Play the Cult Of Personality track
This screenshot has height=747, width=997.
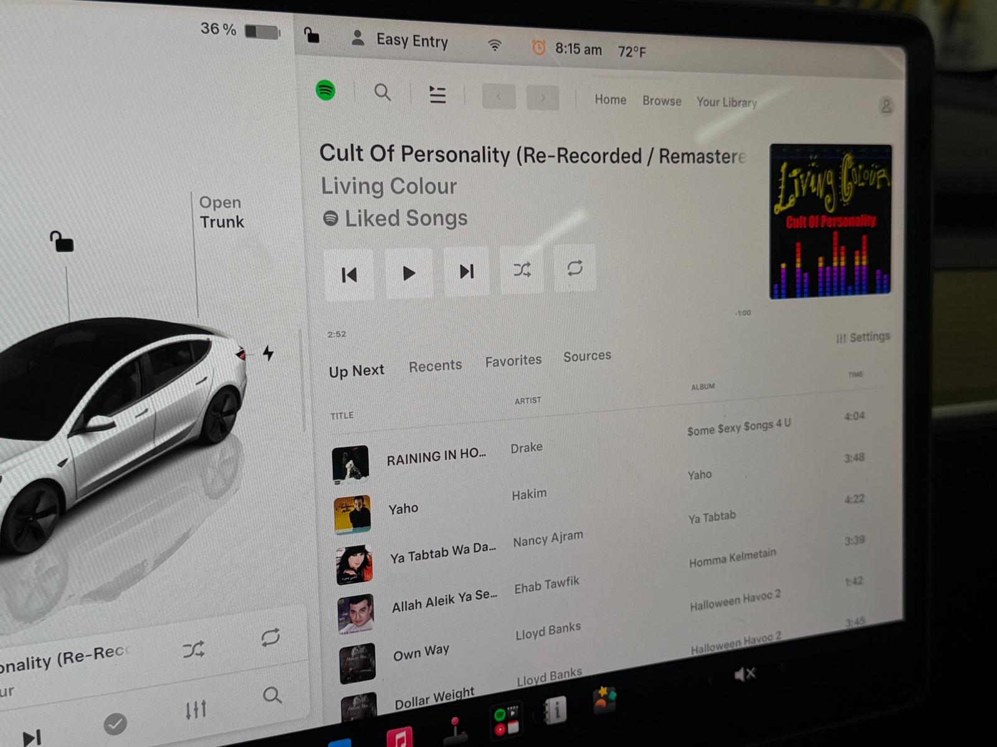(x=409, y=273)
